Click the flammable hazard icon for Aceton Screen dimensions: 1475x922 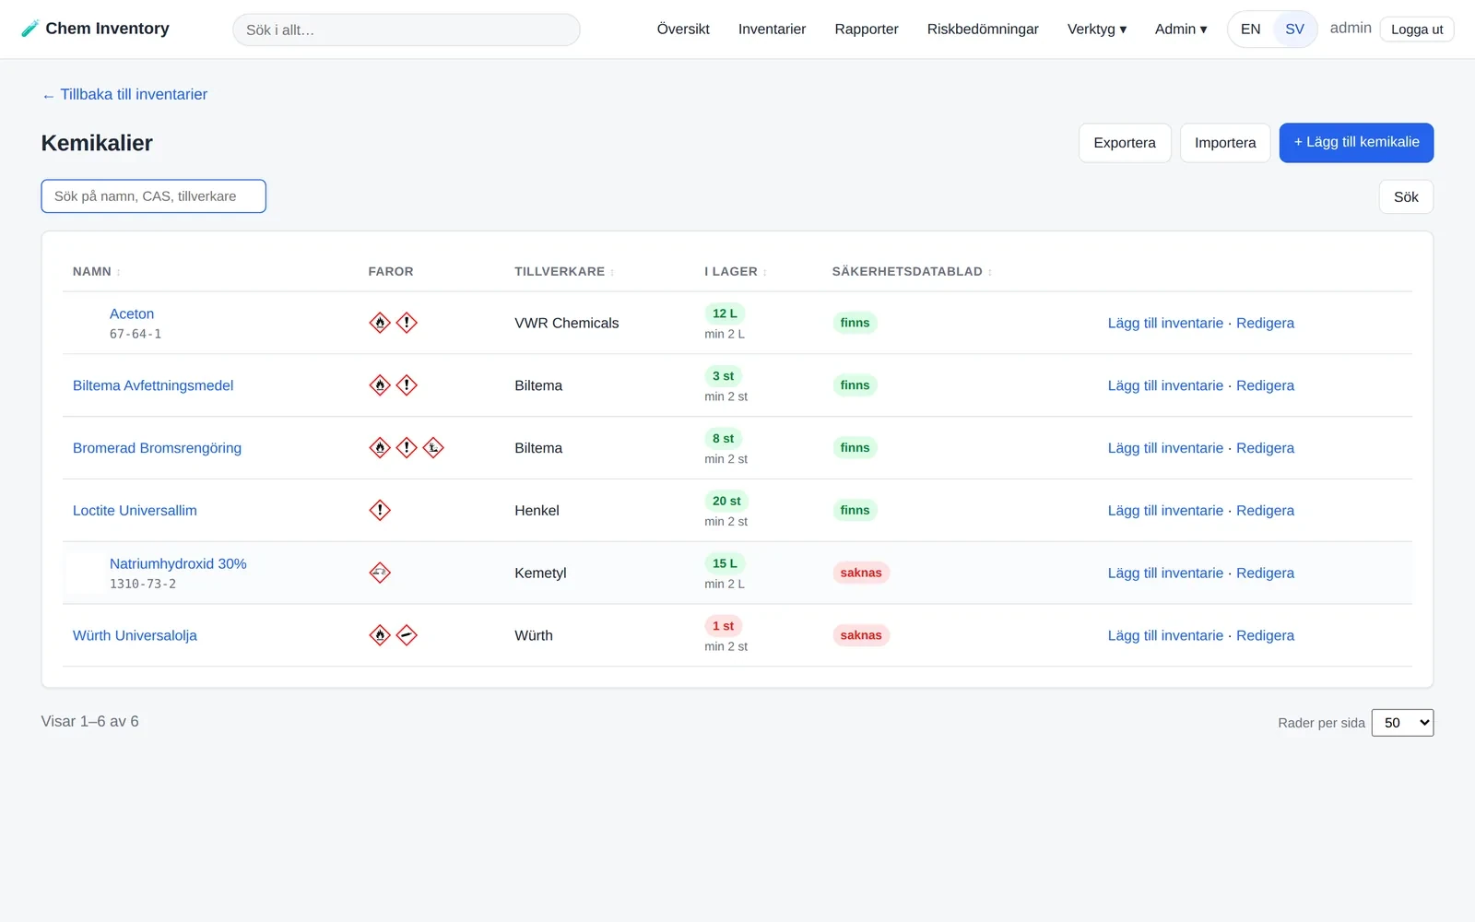point(380,323)
